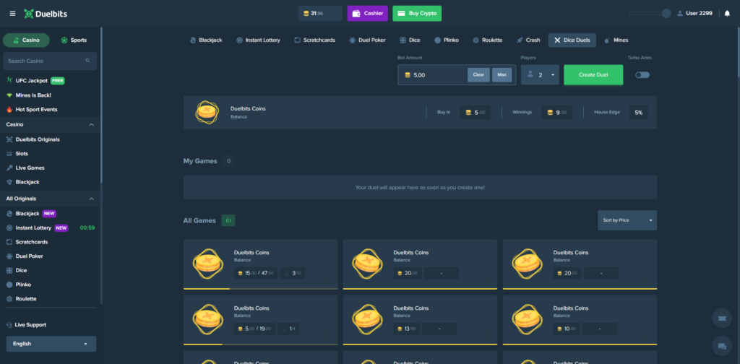Screen dimensions: 740x364
Task: Click the user avatar icon beside User 2299
Action: [x=680, y=14]
